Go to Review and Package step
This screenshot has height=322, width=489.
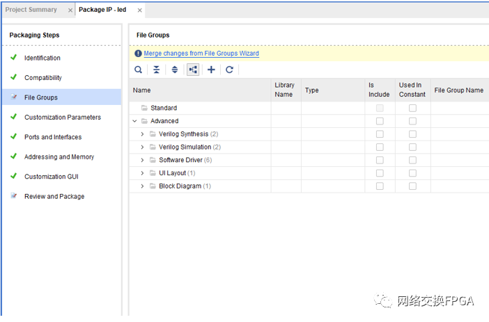pos(54,197)
